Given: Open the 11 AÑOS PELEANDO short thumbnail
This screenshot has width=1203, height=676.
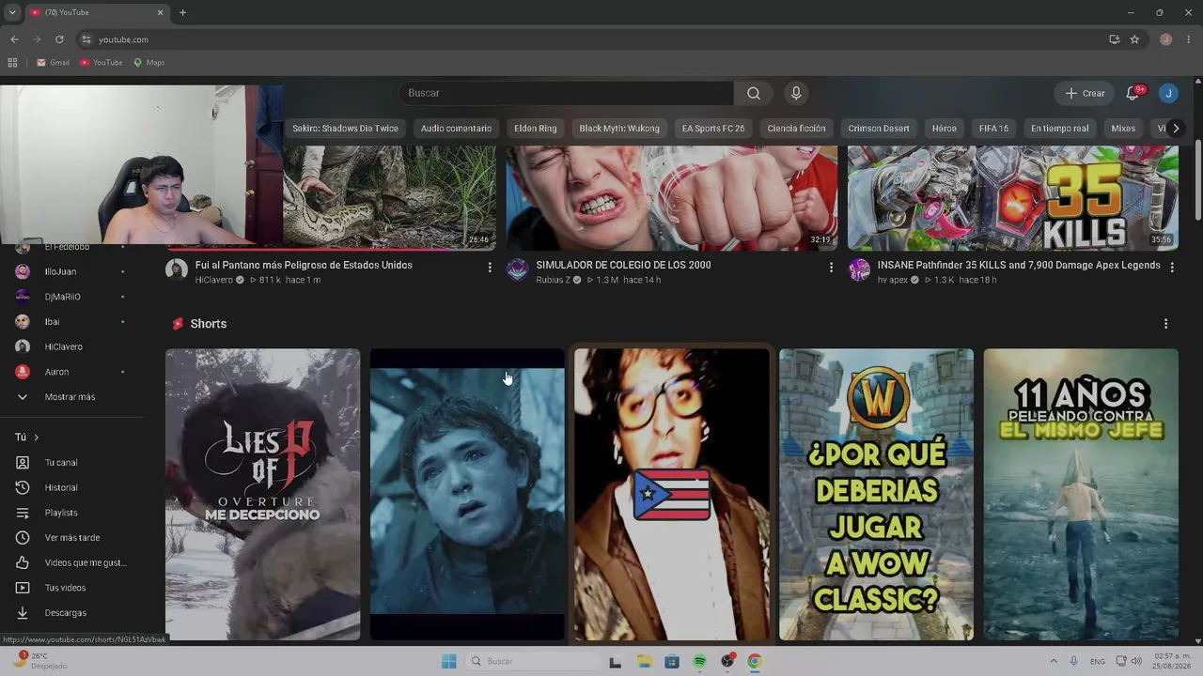Looking at the screenshot, I should [1081, 495].
